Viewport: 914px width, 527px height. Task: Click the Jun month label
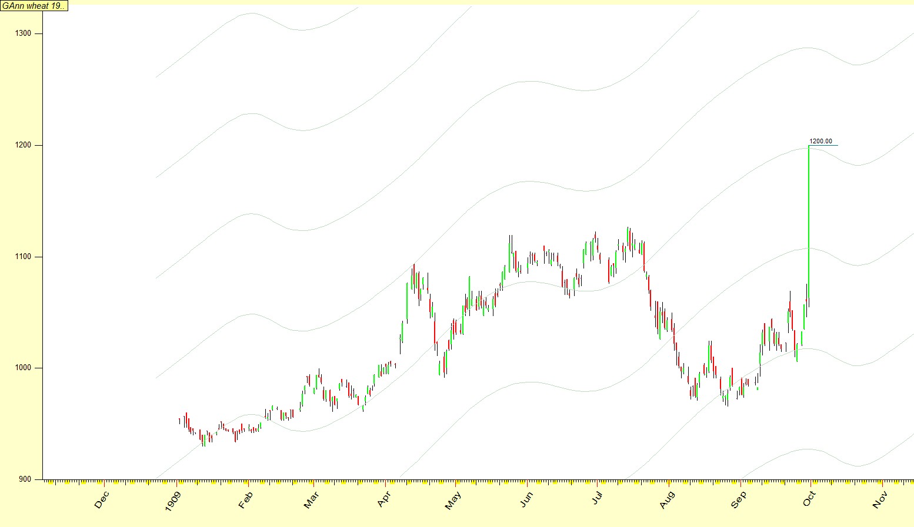(527, 499)
